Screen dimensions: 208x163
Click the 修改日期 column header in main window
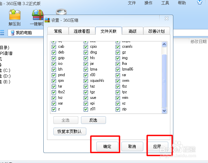tap(198, 42)
